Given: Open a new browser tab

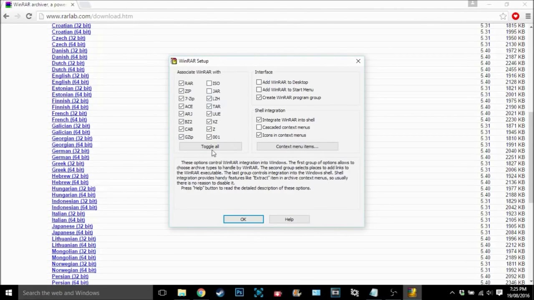Looking at the screenshot, I should click(85, 5).
